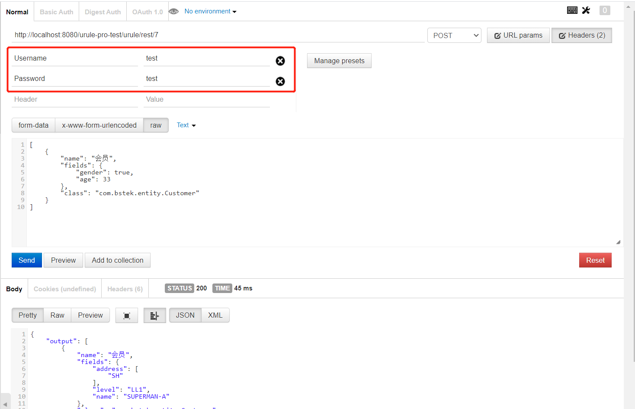The image size is (635, 409).
Task: Open keyboard shortcuts icon
Action: (572, 10)
